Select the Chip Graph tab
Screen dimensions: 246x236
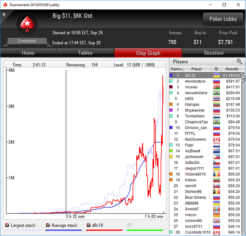(148, 53)
